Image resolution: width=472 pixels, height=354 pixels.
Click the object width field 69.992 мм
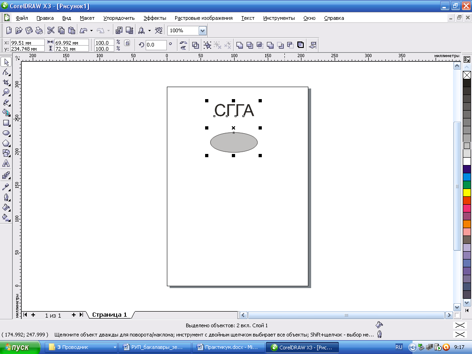71,43
